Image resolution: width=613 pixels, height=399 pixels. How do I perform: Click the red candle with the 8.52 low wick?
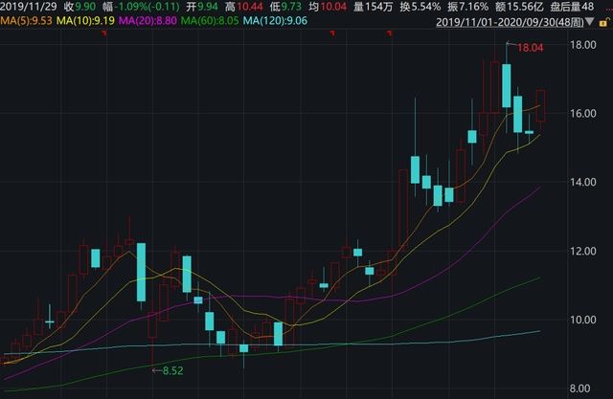point(152,324)
